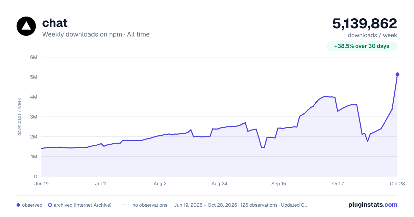
Task: Click the hollow "archived" legend circle
Action: click(50, 205)
